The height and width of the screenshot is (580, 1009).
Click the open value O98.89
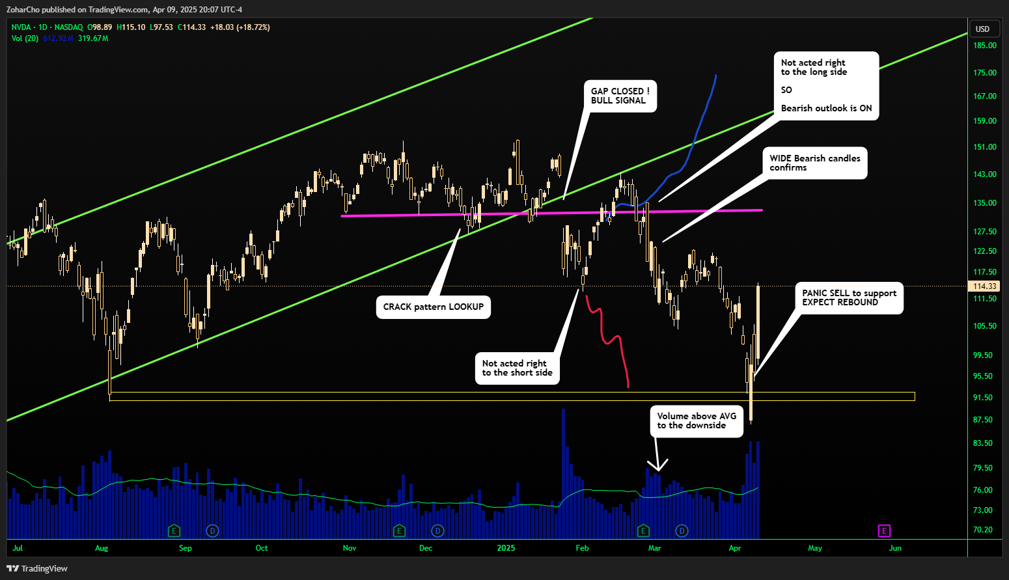tap(100, 27)
